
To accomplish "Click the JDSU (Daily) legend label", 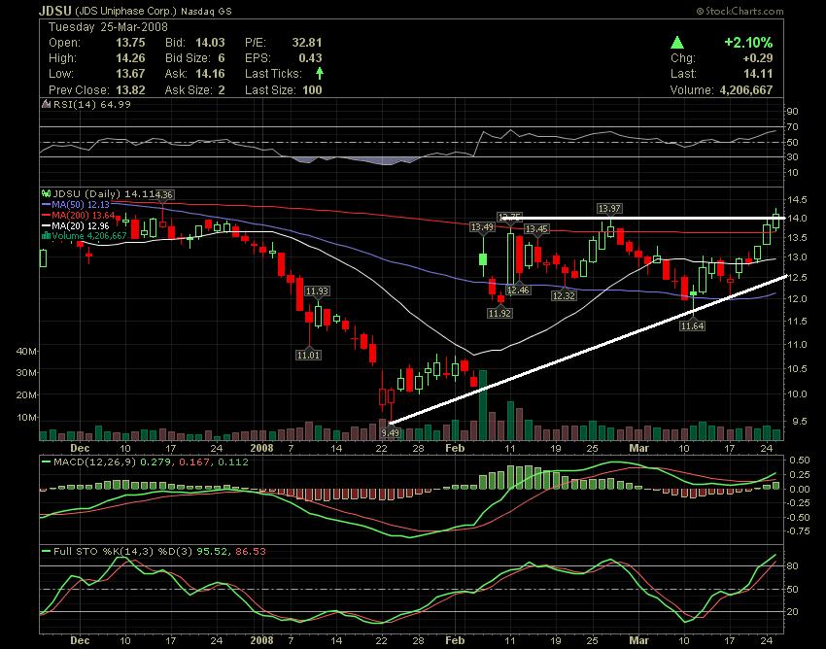I will pyautogui.click(x=87, y=194).
